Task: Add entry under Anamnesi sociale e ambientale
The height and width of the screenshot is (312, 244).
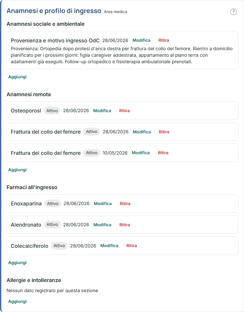Action: point(17,77)
